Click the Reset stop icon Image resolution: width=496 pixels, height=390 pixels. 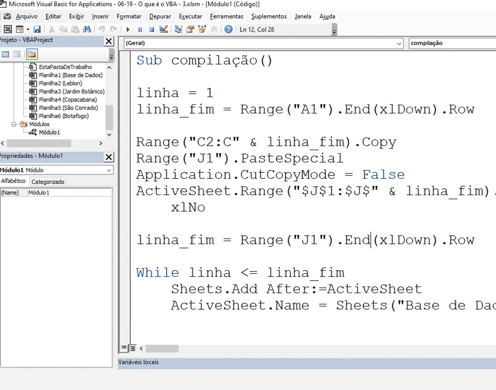click(x=152, y=29)
